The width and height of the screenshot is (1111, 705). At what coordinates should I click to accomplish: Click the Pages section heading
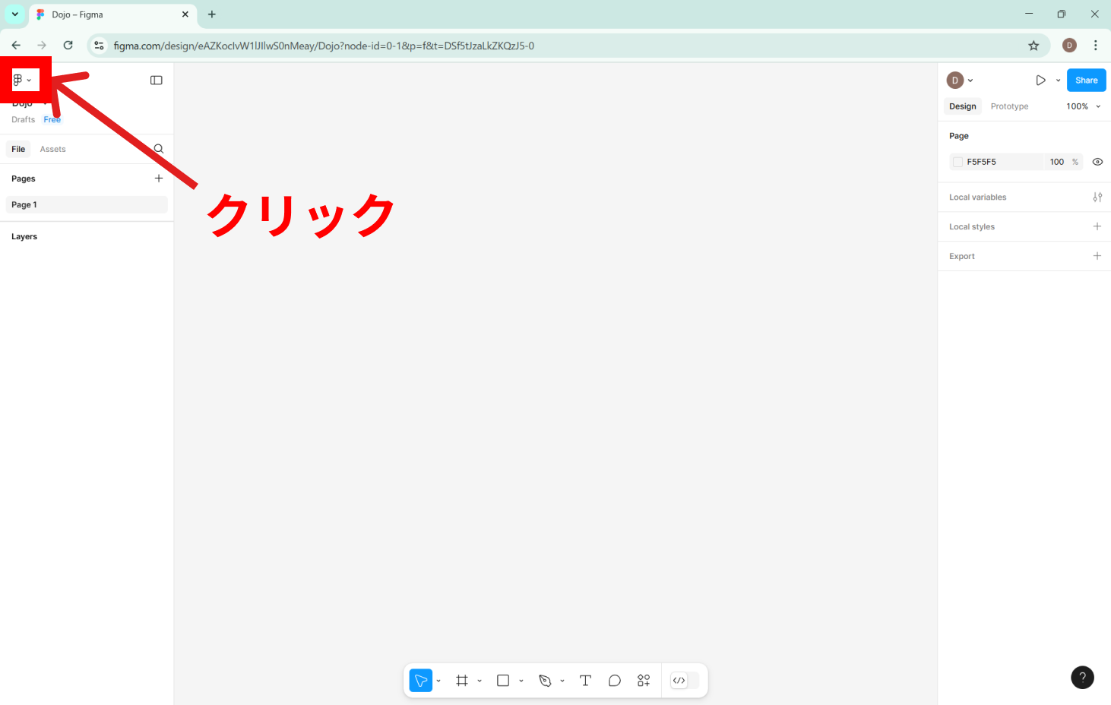(24, 179)
